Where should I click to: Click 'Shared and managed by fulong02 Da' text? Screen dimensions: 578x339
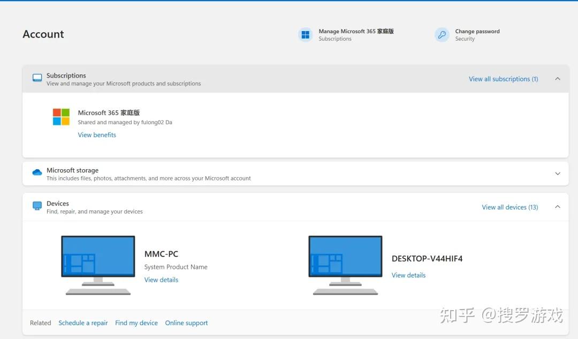(x=125, y=123)
